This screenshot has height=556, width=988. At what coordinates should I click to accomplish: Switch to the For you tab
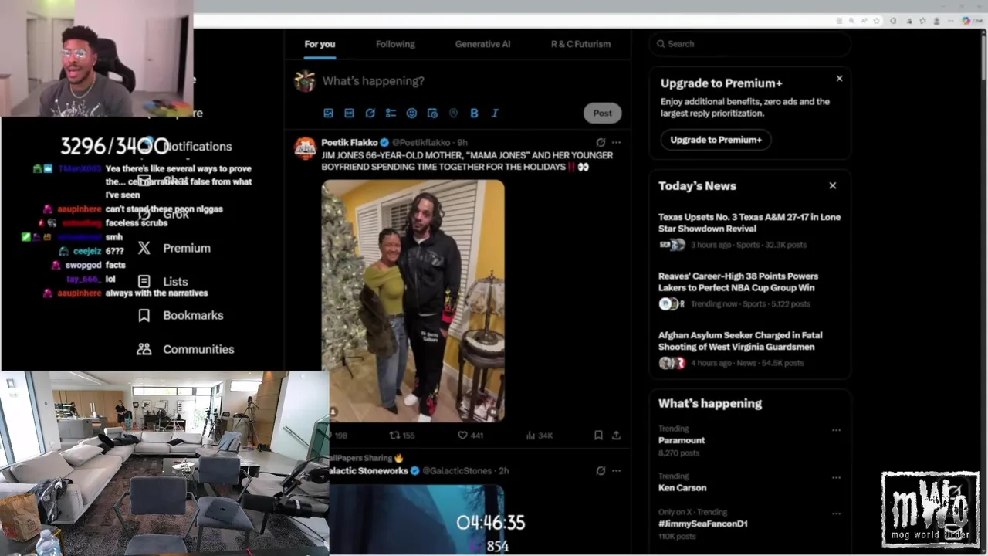pos(320,44)
